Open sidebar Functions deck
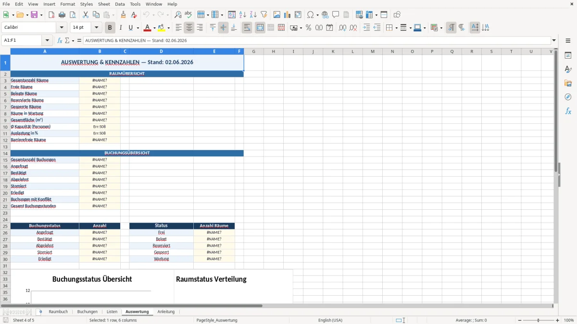 click(x=568, y=111)
